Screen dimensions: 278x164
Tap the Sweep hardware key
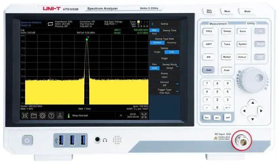(x=227, y=31)
